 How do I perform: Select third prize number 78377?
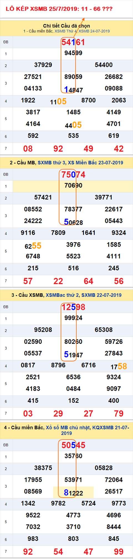(x=73, y=209)
